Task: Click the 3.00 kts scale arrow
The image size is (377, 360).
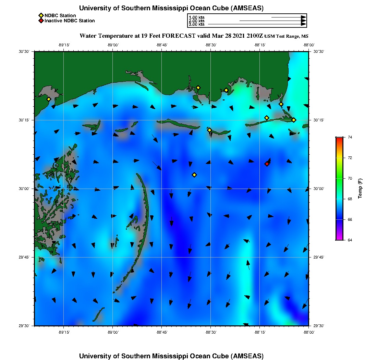Action: pos(257,24)
